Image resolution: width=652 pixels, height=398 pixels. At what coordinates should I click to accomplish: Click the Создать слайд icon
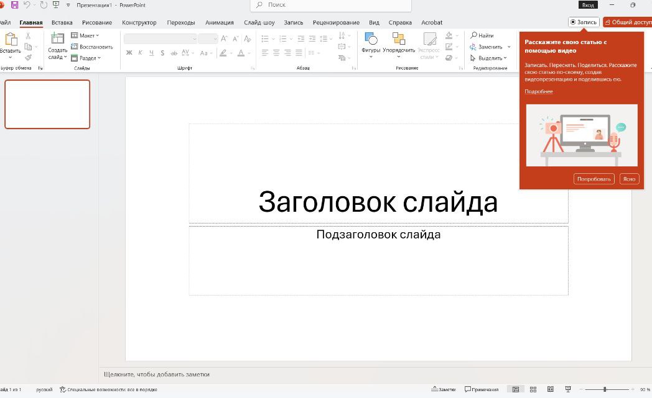tap(57, 40)
